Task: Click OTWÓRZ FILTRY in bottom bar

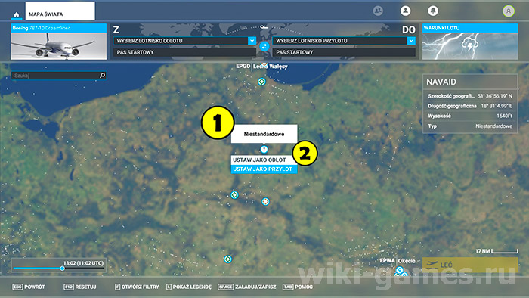Action: 137,287
